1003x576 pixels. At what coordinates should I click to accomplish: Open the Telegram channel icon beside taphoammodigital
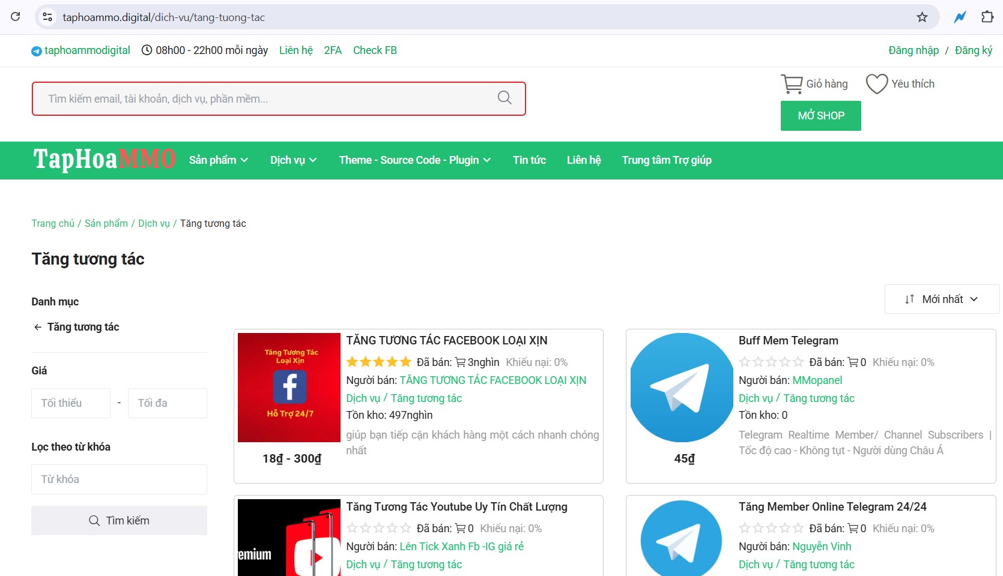(36, 50)
